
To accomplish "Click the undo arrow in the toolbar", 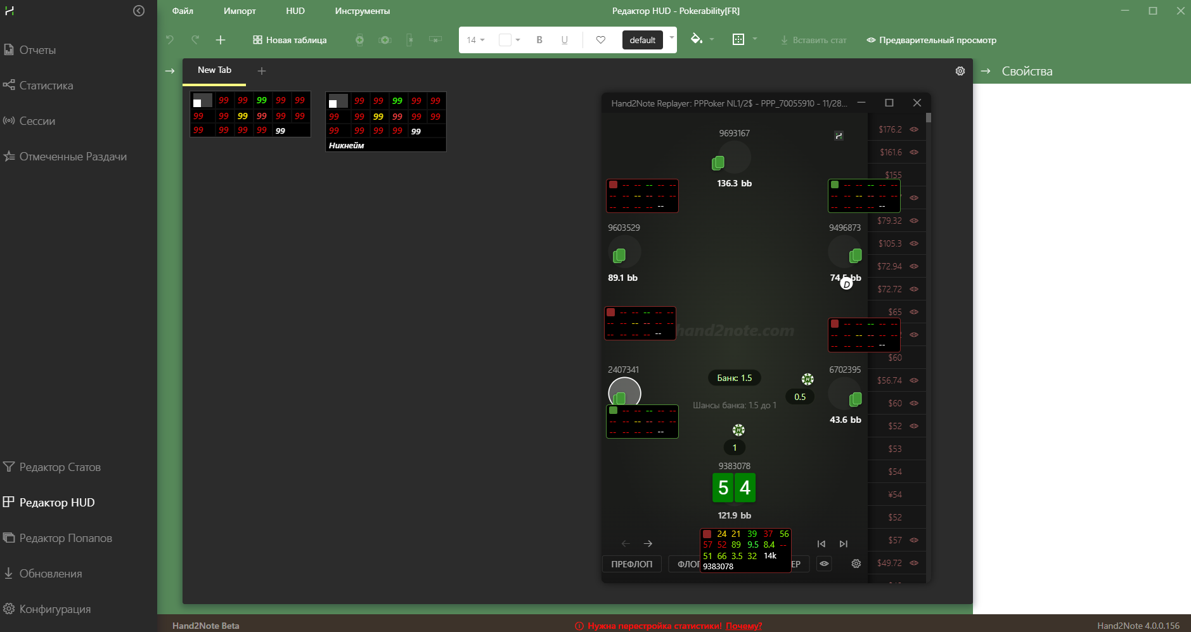I will coord(170,40).
